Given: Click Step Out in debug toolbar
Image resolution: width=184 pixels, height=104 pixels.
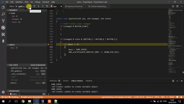Looking at the screenshot, I should (x=43, y=6).
